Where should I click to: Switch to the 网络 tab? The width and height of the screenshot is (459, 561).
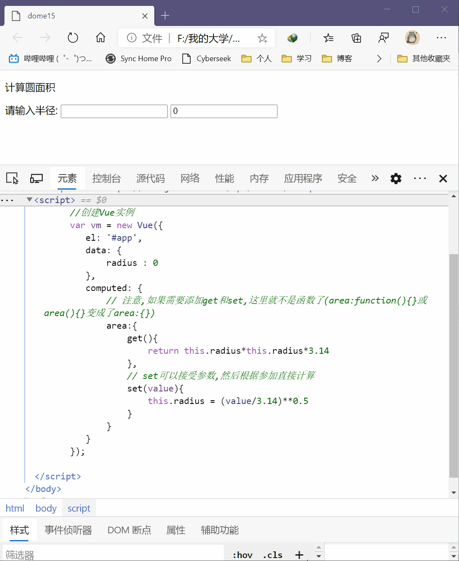pos(190,179)
